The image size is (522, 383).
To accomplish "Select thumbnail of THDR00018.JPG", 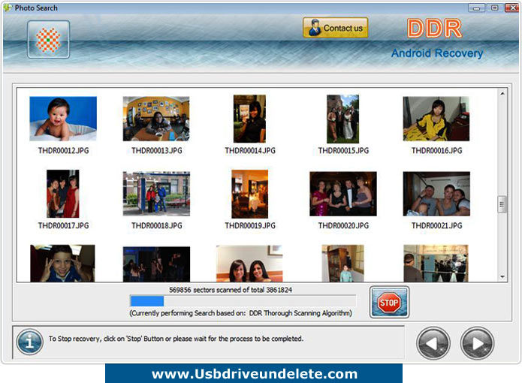I will tap(156, 194).
